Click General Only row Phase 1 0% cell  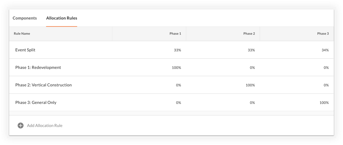(178, 103)
